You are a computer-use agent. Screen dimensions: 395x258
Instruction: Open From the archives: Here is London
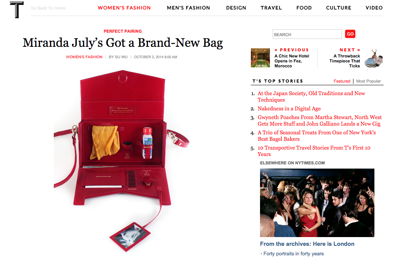(307, 244)
